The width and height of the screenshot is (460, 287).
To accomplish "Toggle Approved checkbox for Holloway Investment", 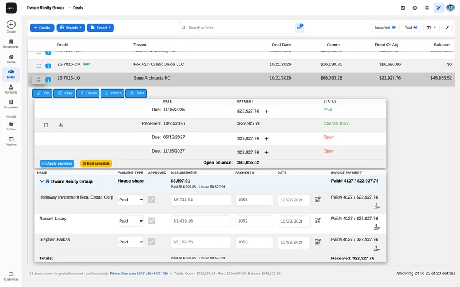I will coord(152,199).
